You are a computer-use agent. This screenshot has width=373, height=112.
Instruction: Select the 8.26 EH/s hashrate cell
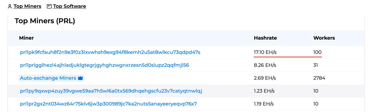(265, 65)
